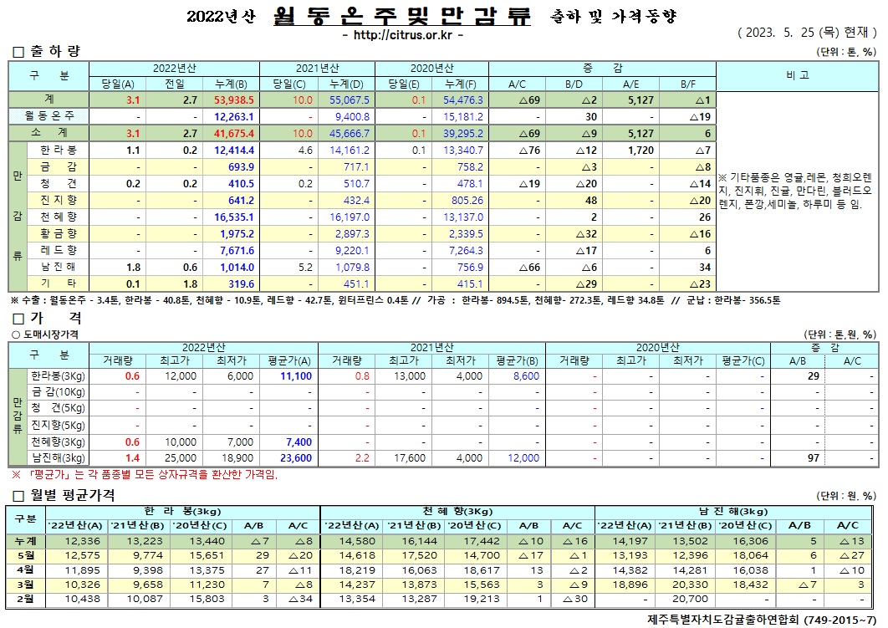The width and height of the screenshot is (888, 628).
Task: Select the 남진해 average price 23,600
Action: click(298, 458)
